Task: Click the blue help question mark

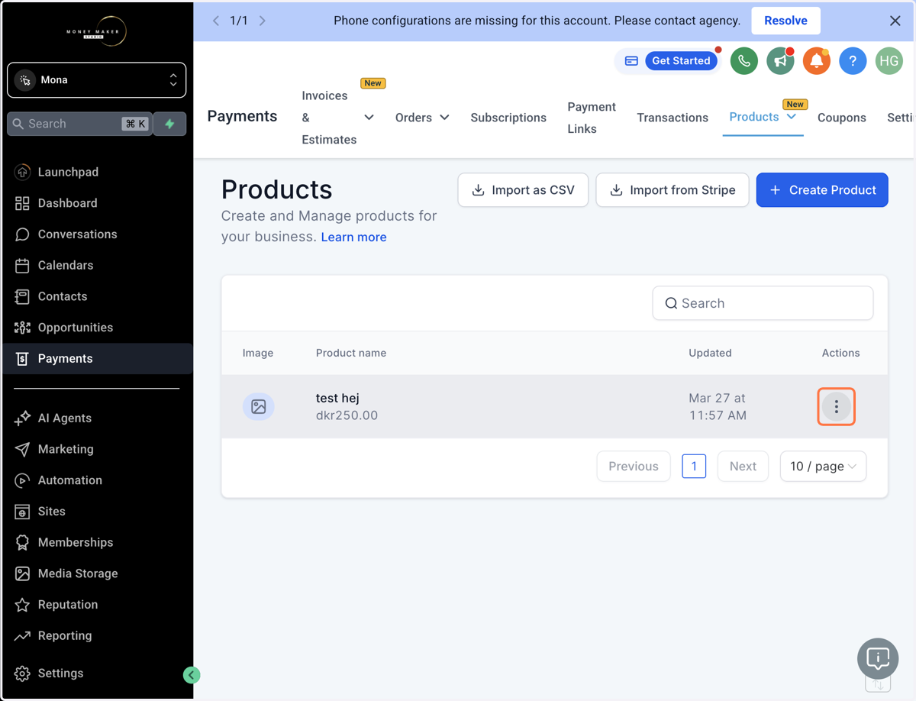Action: [853, 61]
